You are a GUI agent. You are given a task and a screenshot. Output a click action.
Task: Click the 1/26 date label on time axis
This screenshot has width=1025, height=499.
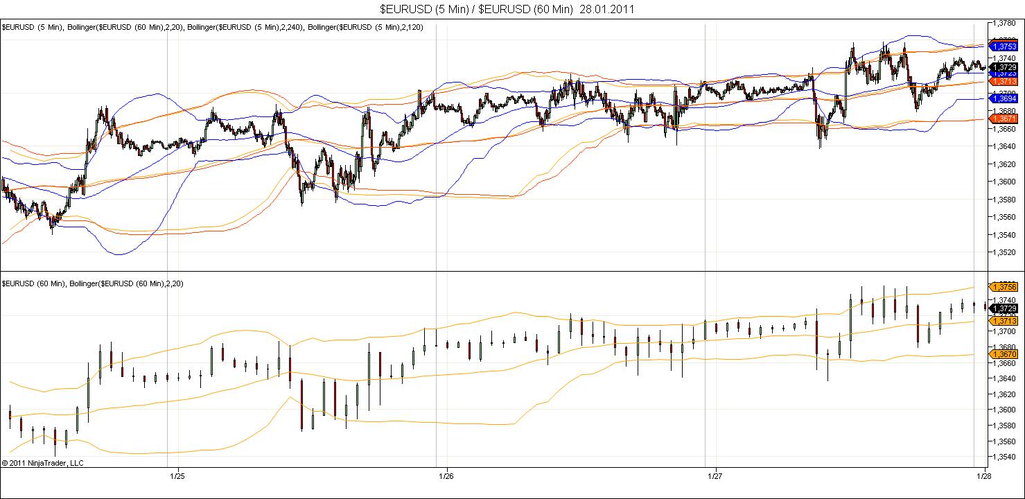[446, 476]
